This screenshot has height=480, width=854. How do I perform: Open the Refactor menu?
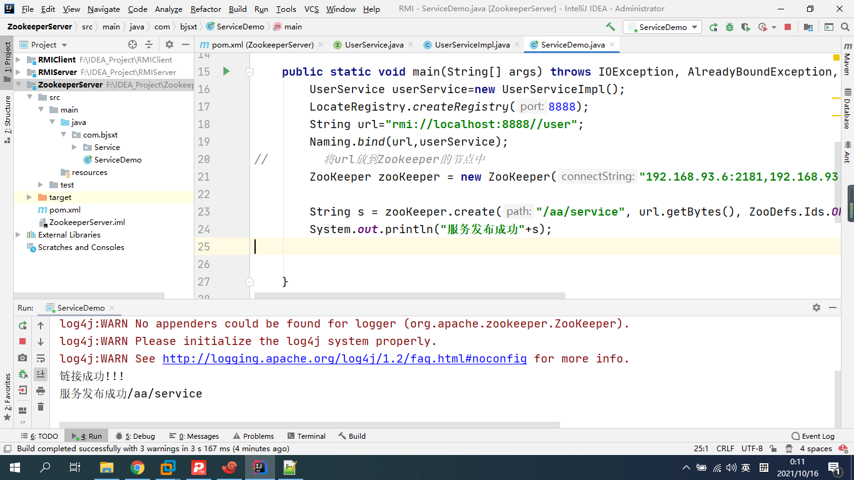click(206, 9)
